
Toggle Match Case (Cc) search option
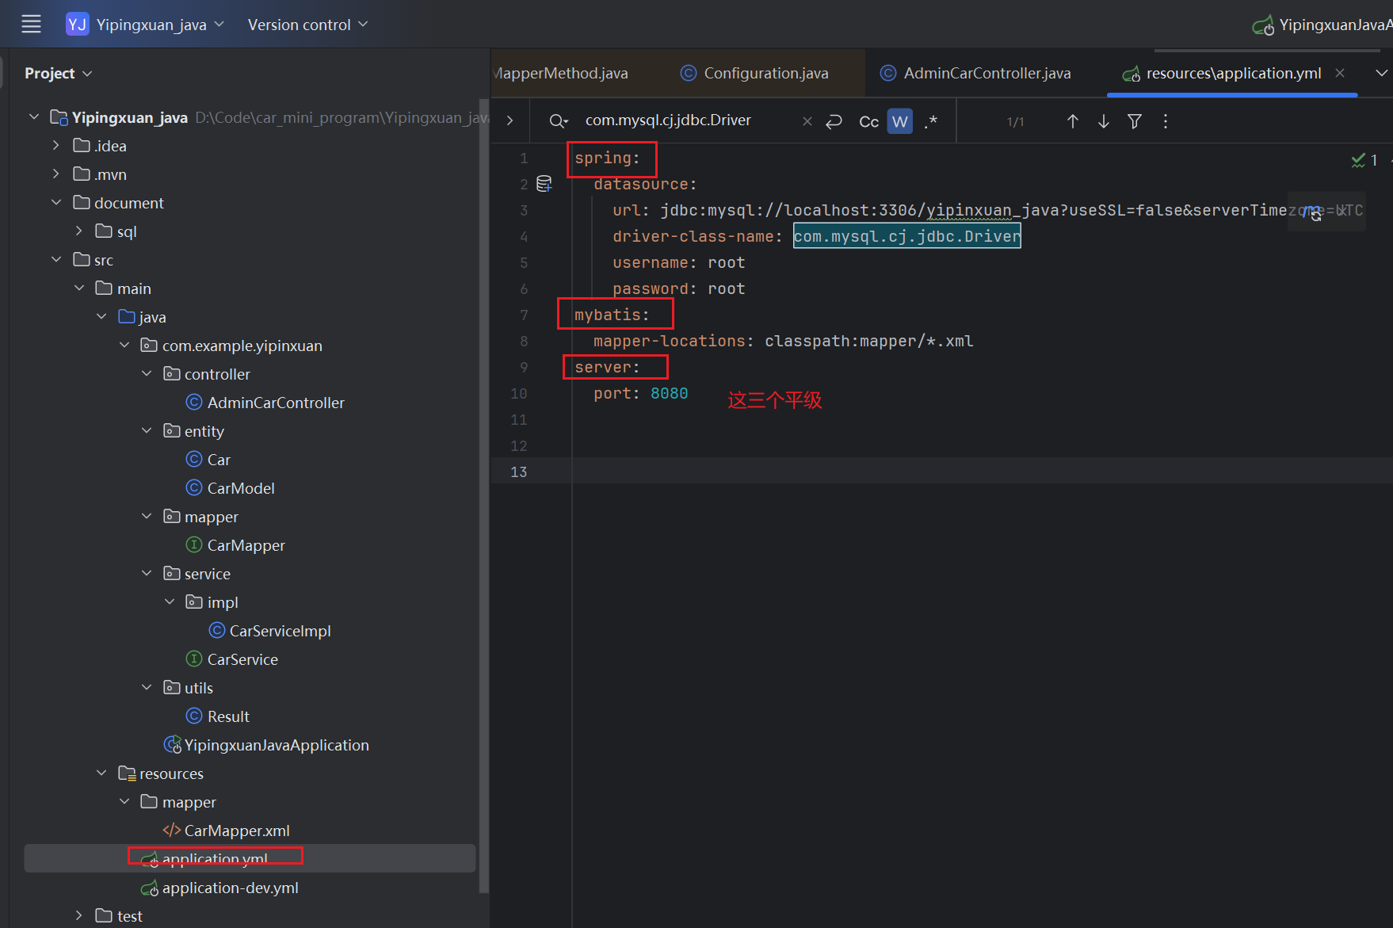point(868,121)
